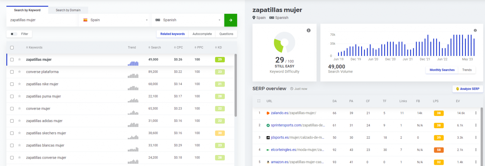Click the Analyze SERP button
The width and height of the screenshot is (485, 166).
point(467,89)
